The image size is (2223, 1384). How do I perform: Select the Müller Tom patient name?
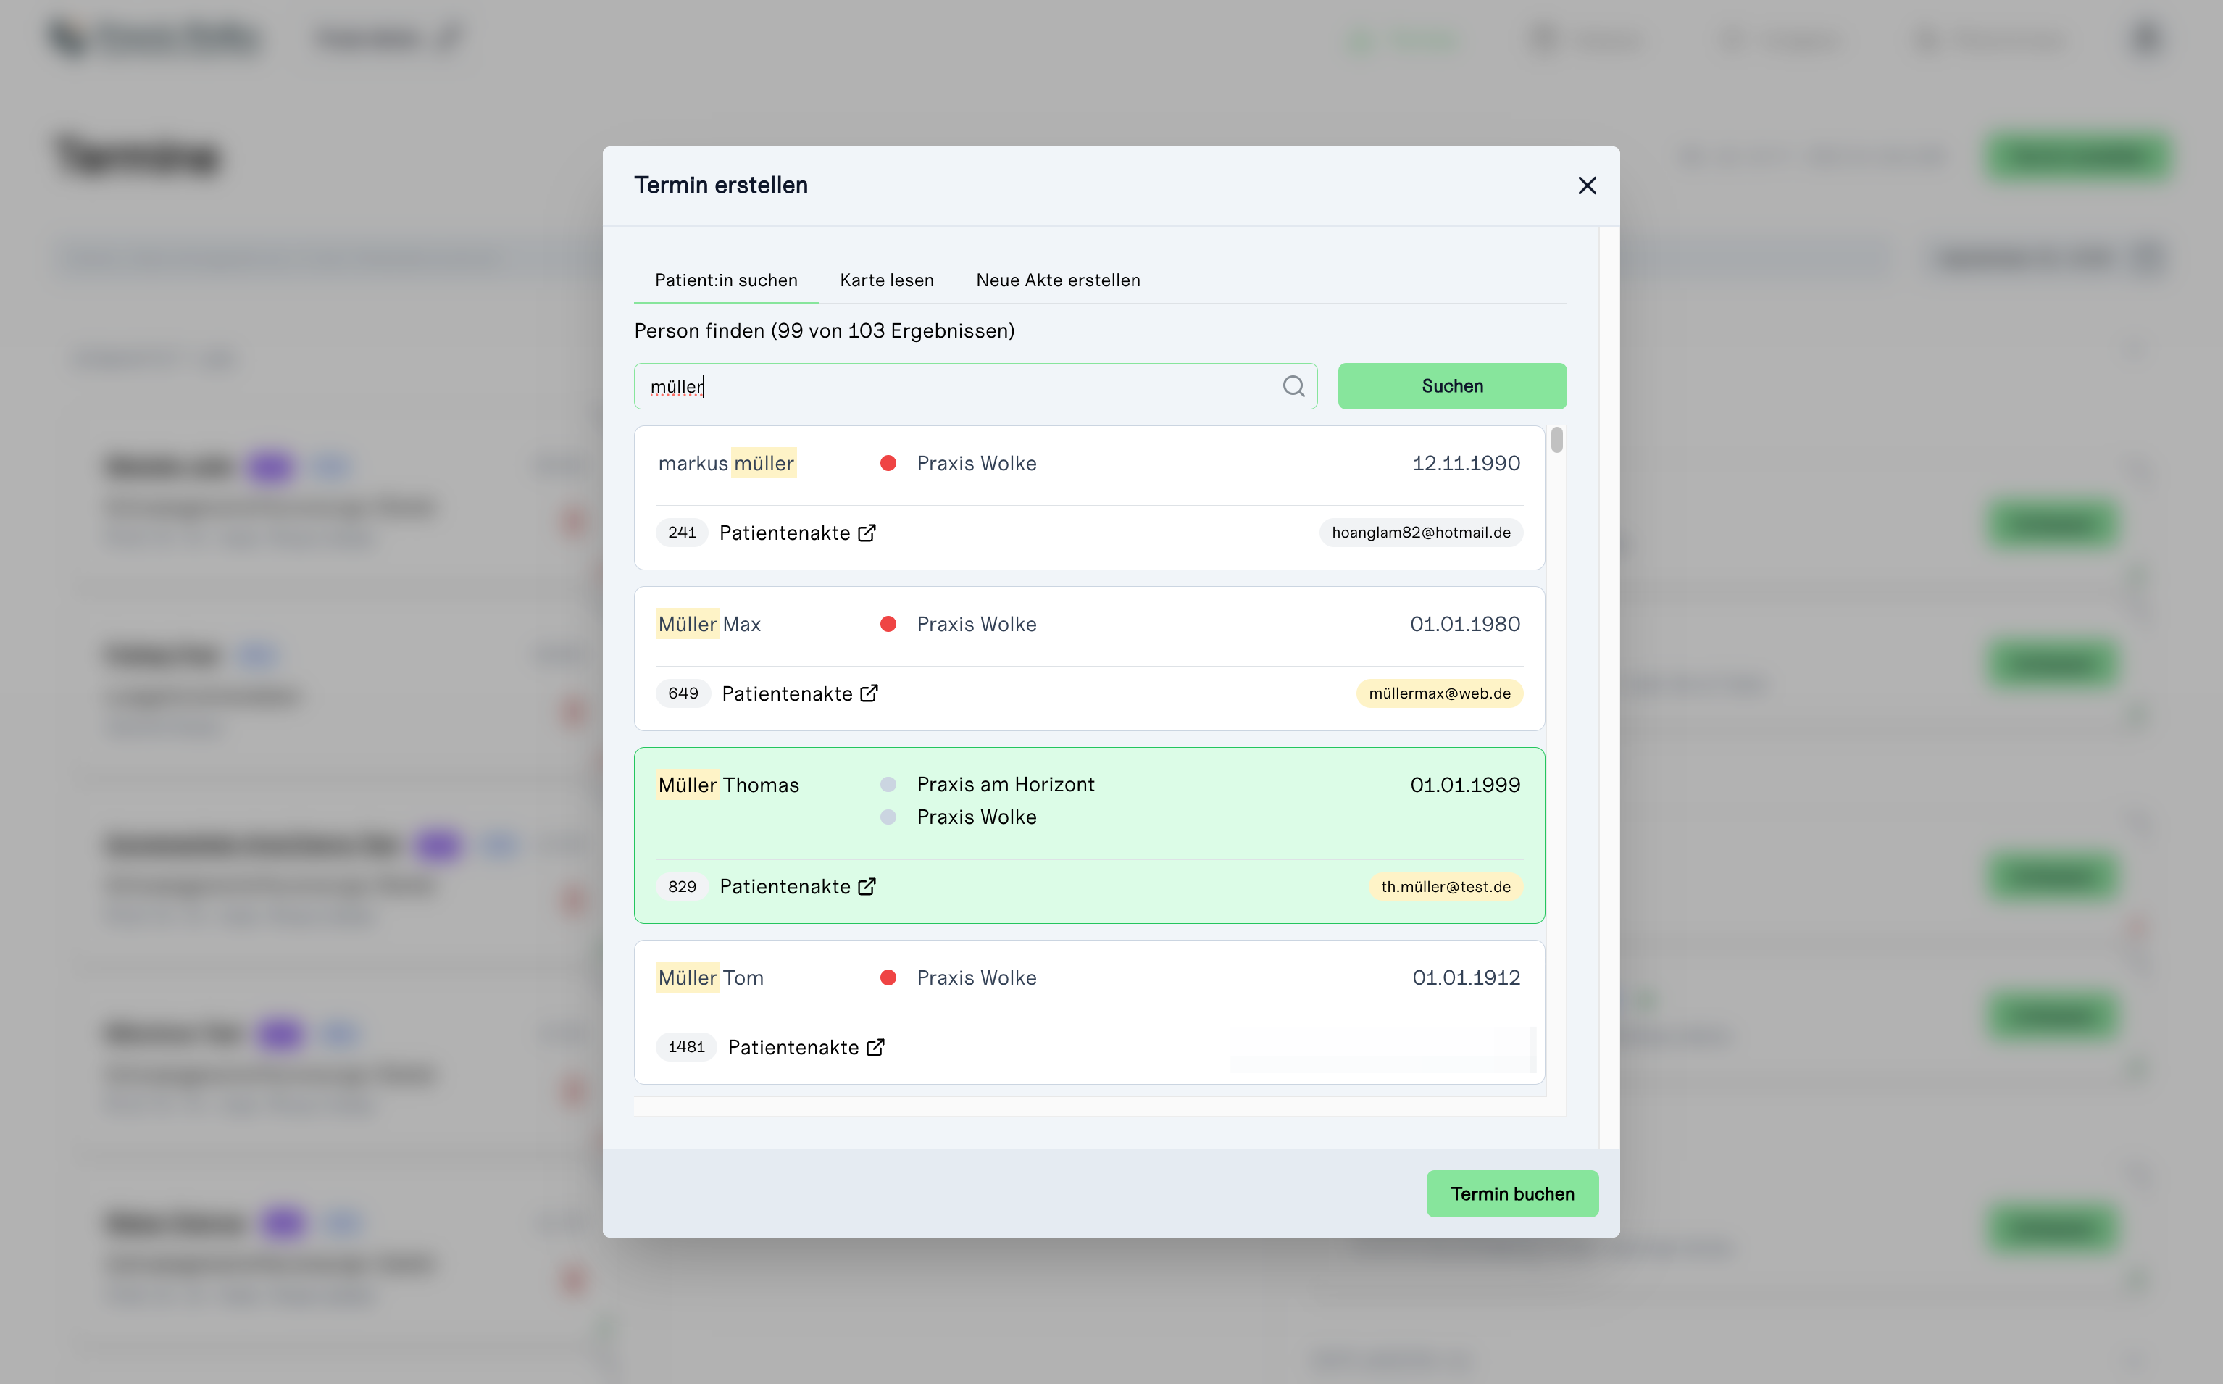click(710, 977)
